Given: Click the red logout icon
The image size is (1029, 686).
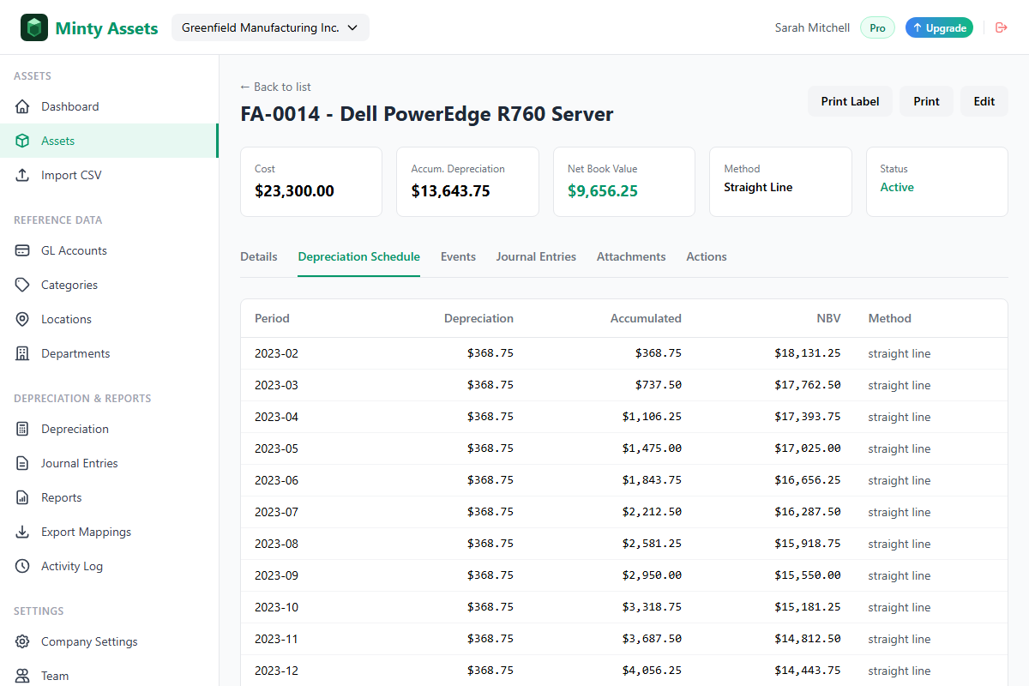Looking at the screenshot, I should point(1001,27).
